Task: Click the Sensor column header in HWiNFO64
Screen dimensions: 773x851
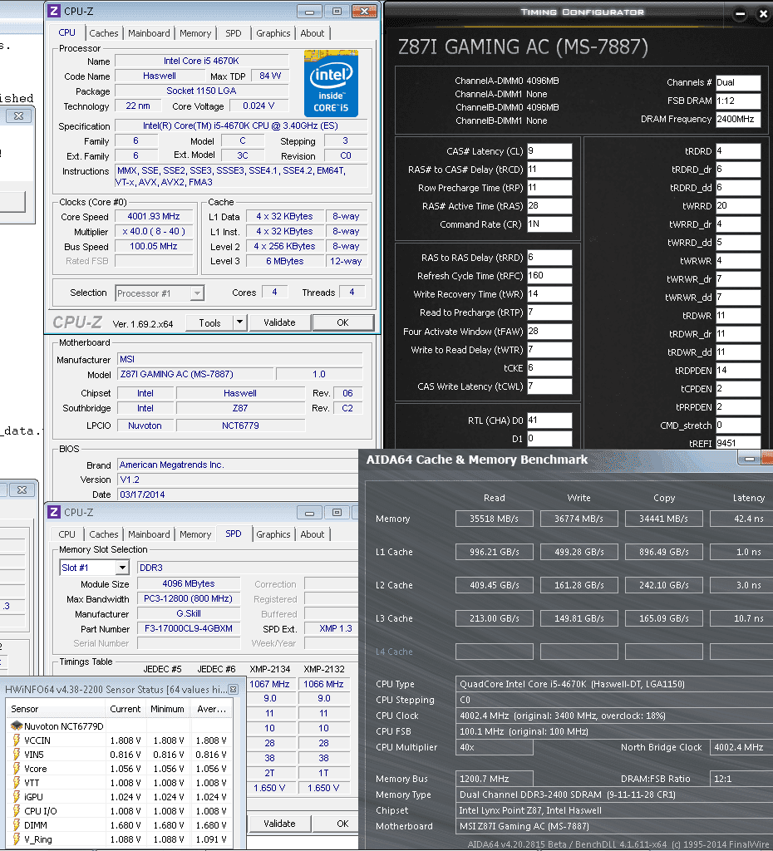Action: click(56, 709)
